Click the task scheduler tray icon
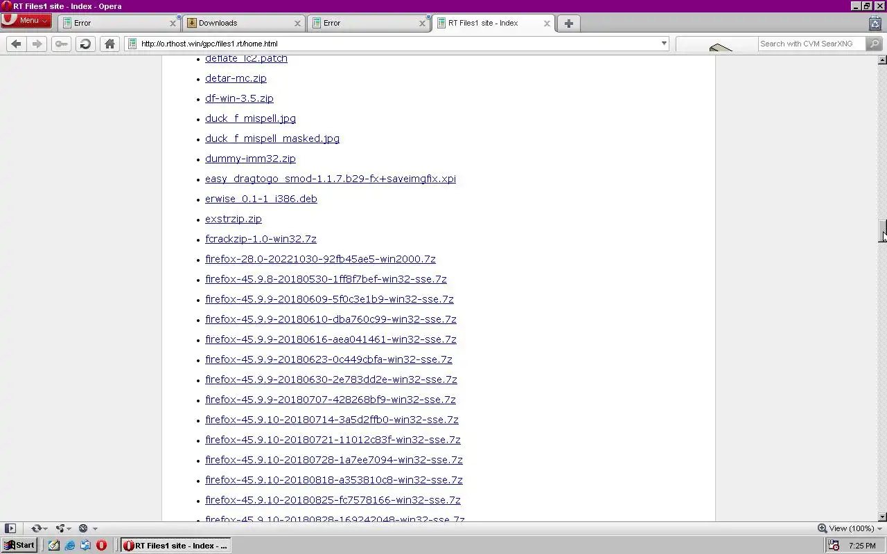The image size is (887, 554). point(834,546)
